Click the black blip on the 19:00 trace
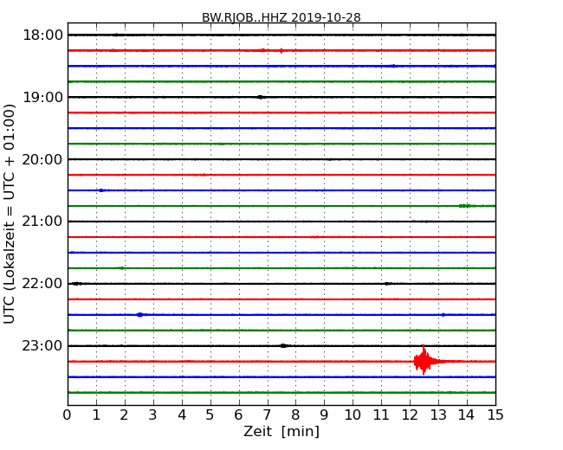Image resolution: width=563 pixels, height=450 pixels. tap(261, 97)
